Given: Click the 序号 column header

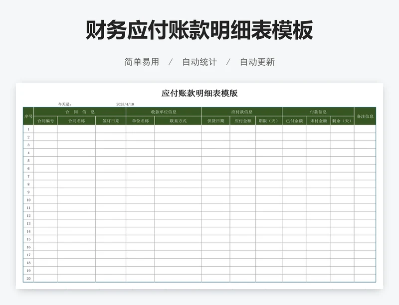Looking at the screenshot, I should click(x=28, y=116).
